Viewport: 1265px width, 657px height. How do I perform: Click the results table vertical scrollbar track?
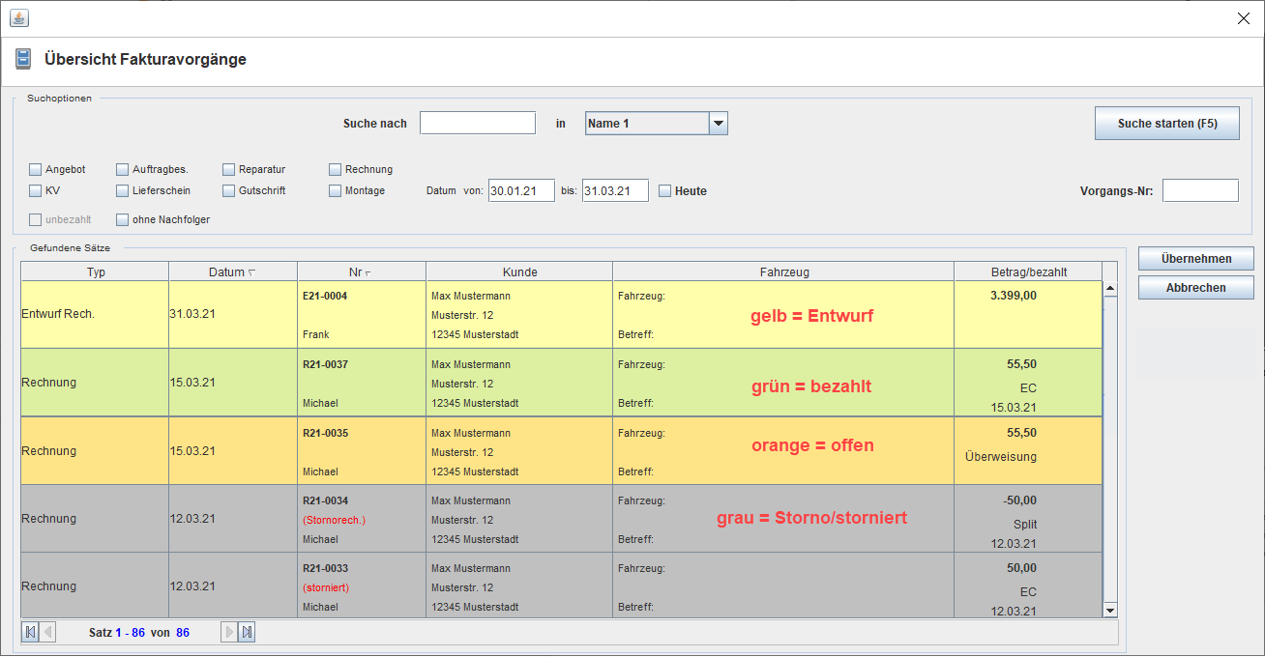[1110, 449]
